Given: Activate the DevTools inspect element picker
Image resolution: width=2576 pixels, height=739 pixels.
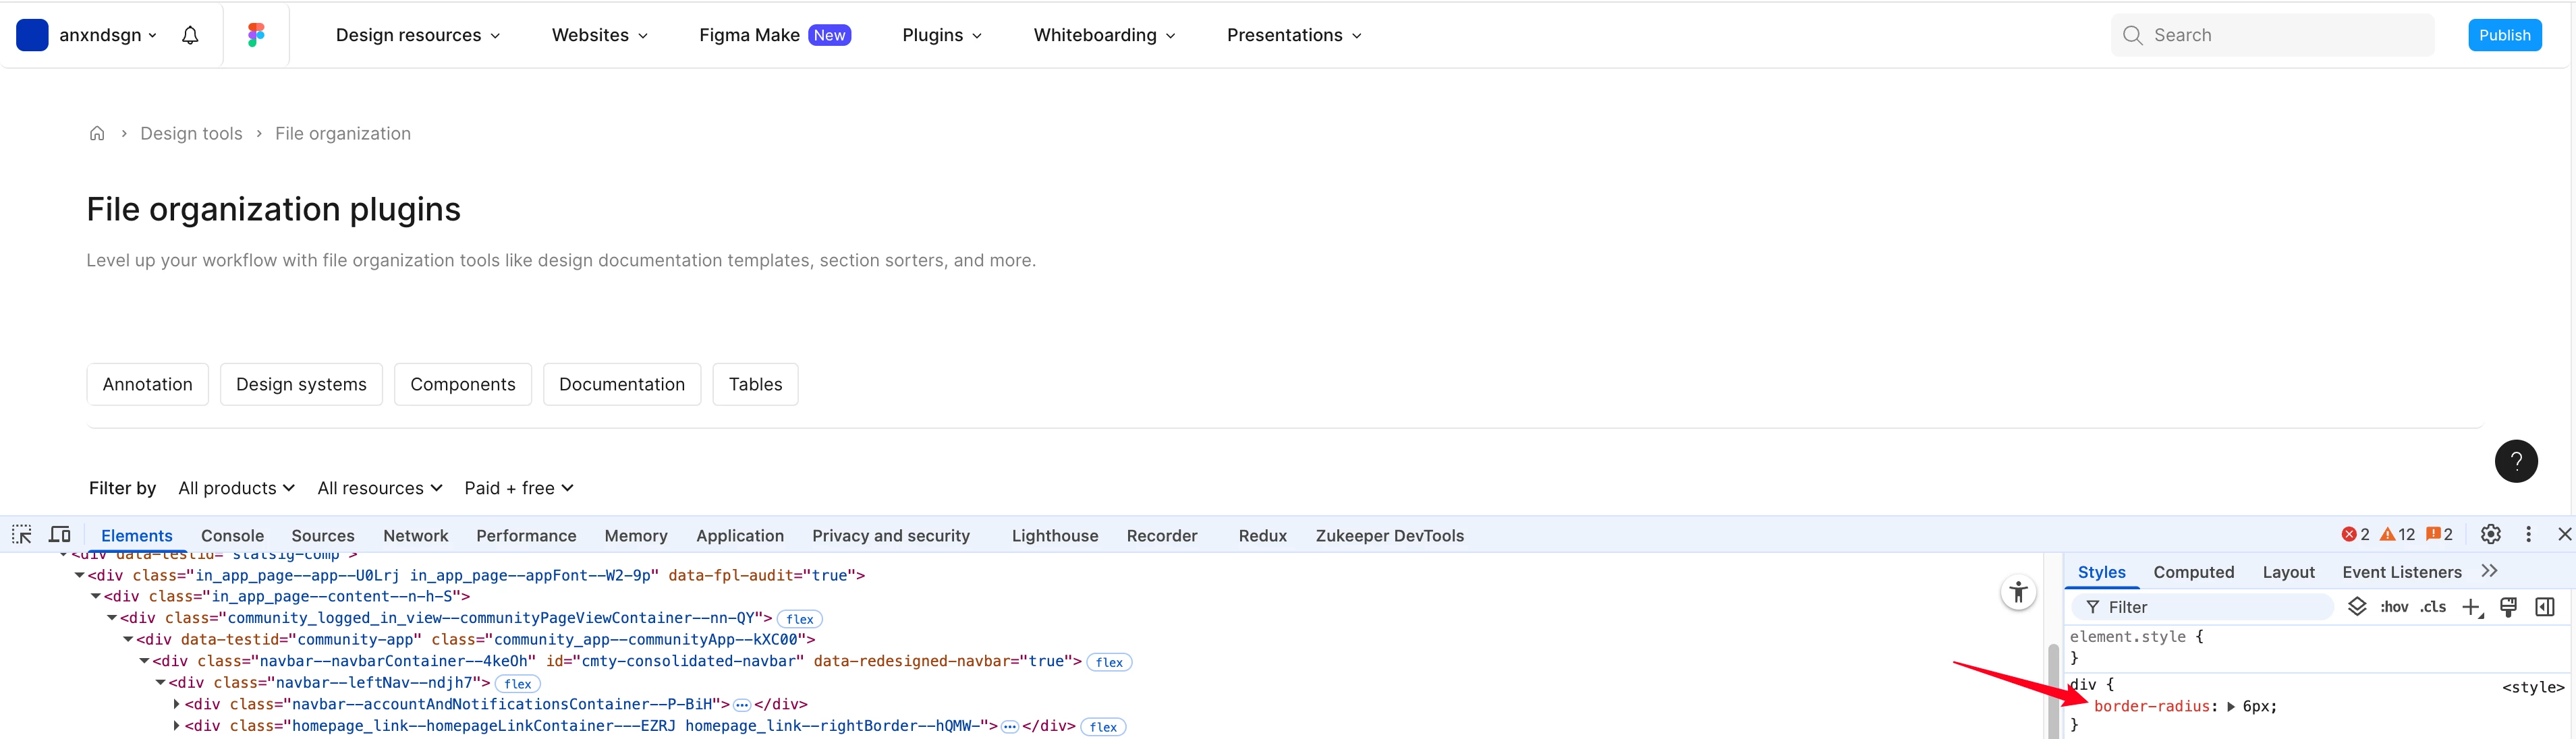Looking at the screenshot, I should [x=22, y=535].
